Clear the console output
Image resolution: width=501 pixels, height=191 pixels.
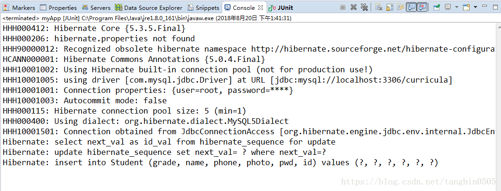click(379, 8)
